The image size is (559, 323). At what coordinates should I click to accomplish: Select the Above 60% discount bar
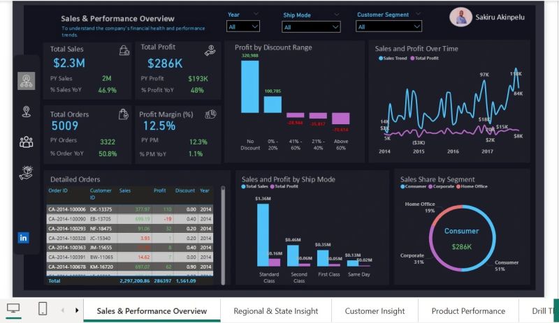(x=341, y=118)
